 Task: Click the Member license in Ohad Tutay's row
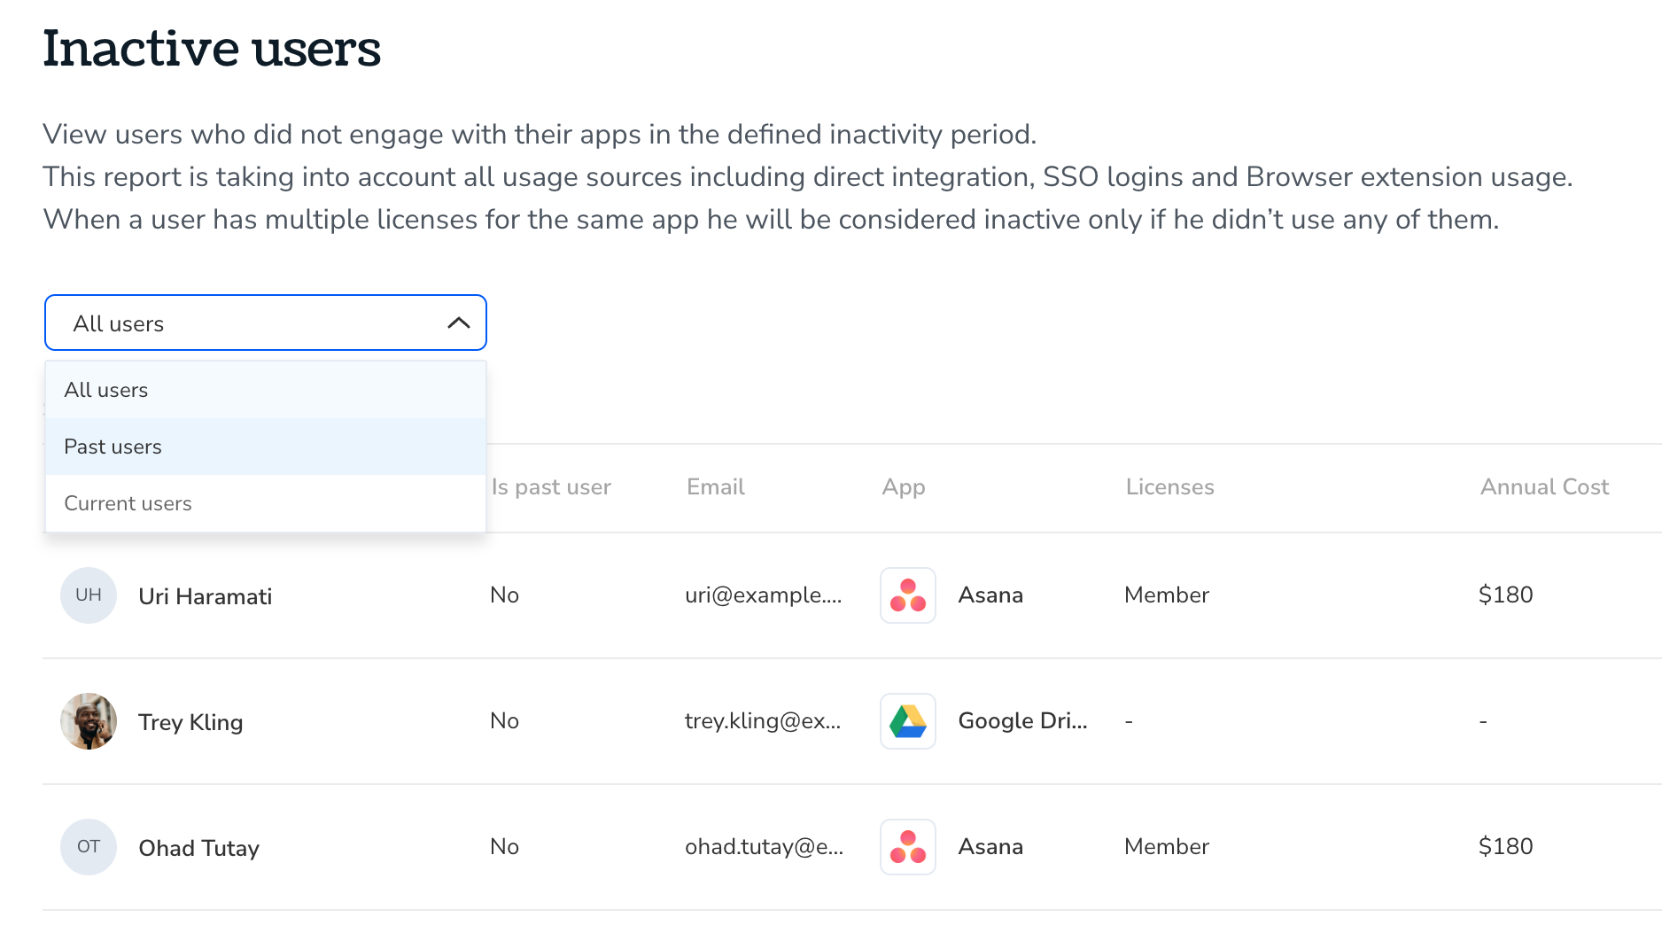pos(1167,847)
